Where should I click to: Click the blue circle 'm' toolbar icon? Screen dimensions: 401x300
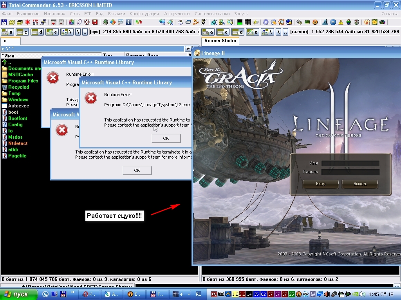pyautogui.click(x=333, y=22)
